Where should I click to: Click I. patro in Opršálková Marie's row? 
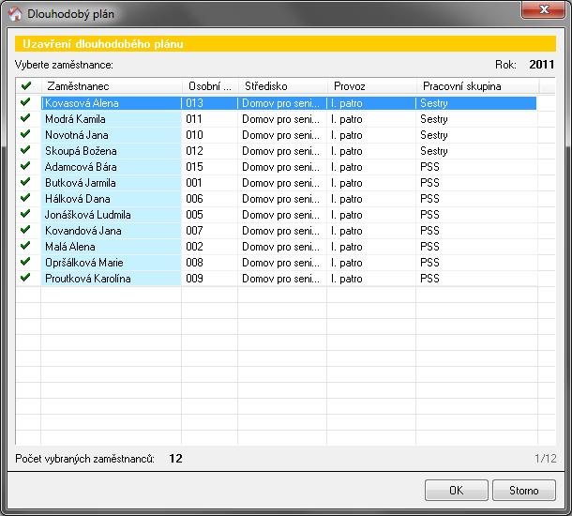(x=347, y=263)
